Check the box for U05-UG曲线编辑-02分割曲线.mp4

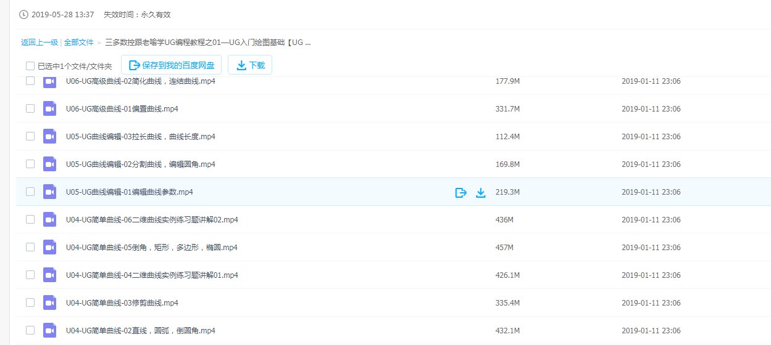pyautogui.click(x=30, y=164)
